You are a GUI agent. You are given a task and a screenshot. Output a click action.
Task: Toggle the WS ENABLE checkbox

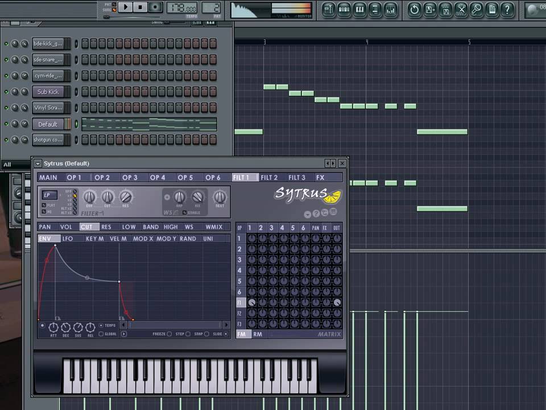click(184, 212)
